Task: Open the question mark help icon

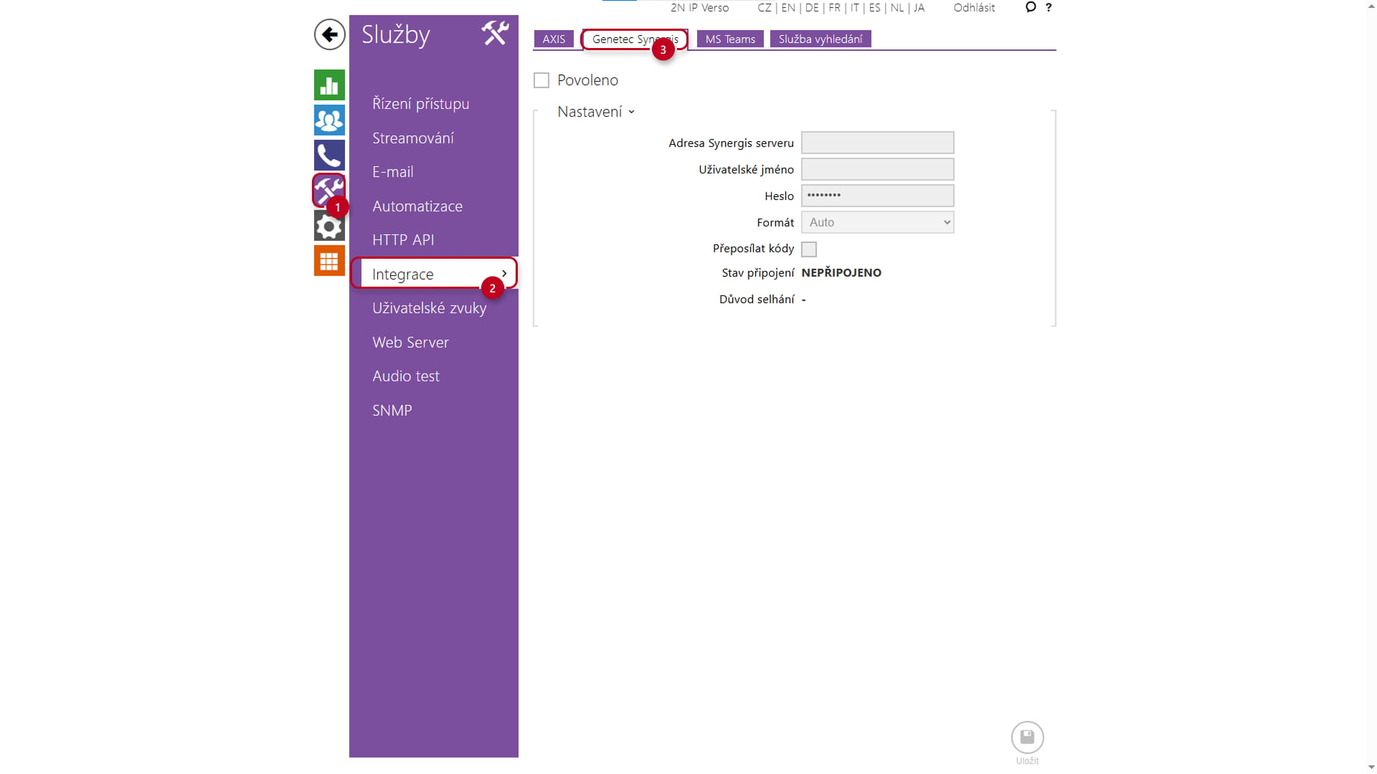Action: click(x=1049, y=7)
